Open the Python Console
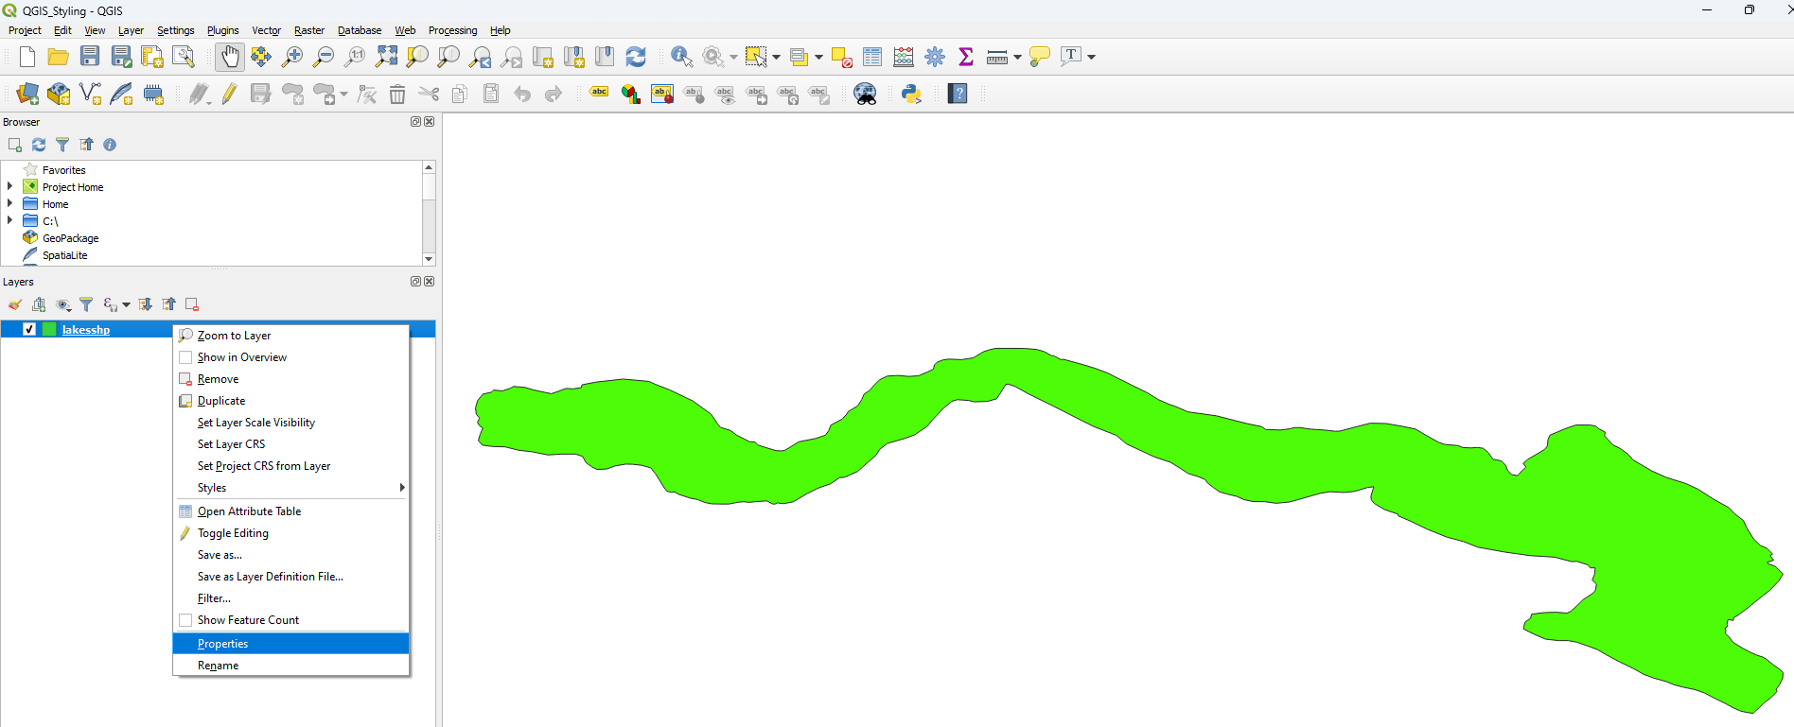This screenshot has width=1794, height=727. click(911, 94)
